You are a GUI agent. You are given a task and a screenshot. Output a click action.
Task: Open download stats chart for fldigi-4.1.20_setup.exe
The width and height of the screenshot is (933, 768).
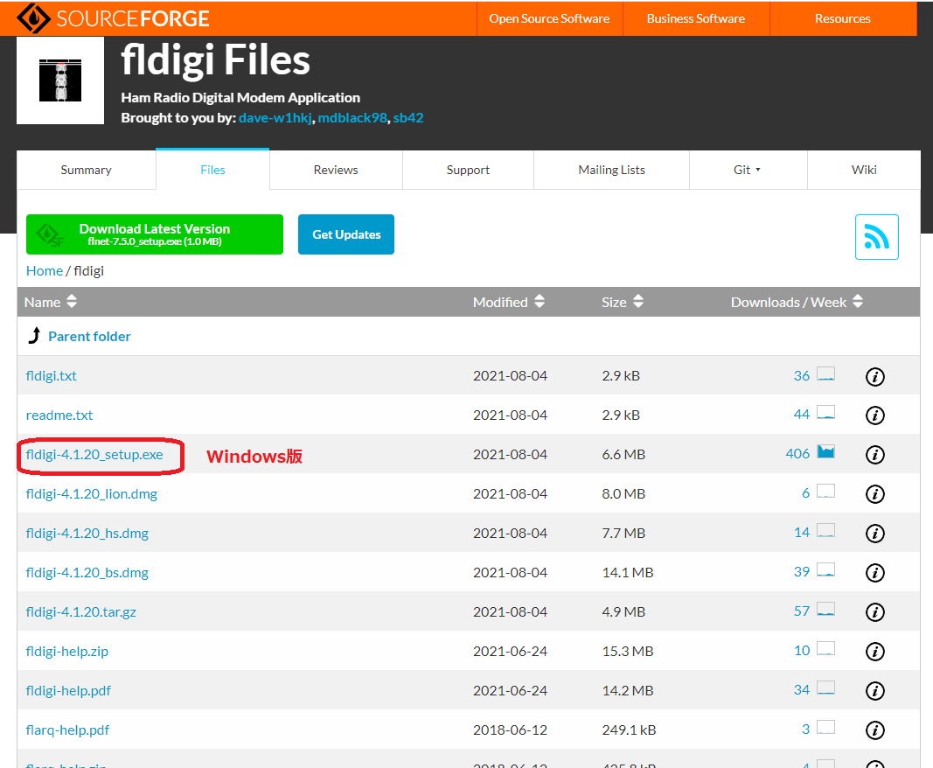click(x=826, y=452)
